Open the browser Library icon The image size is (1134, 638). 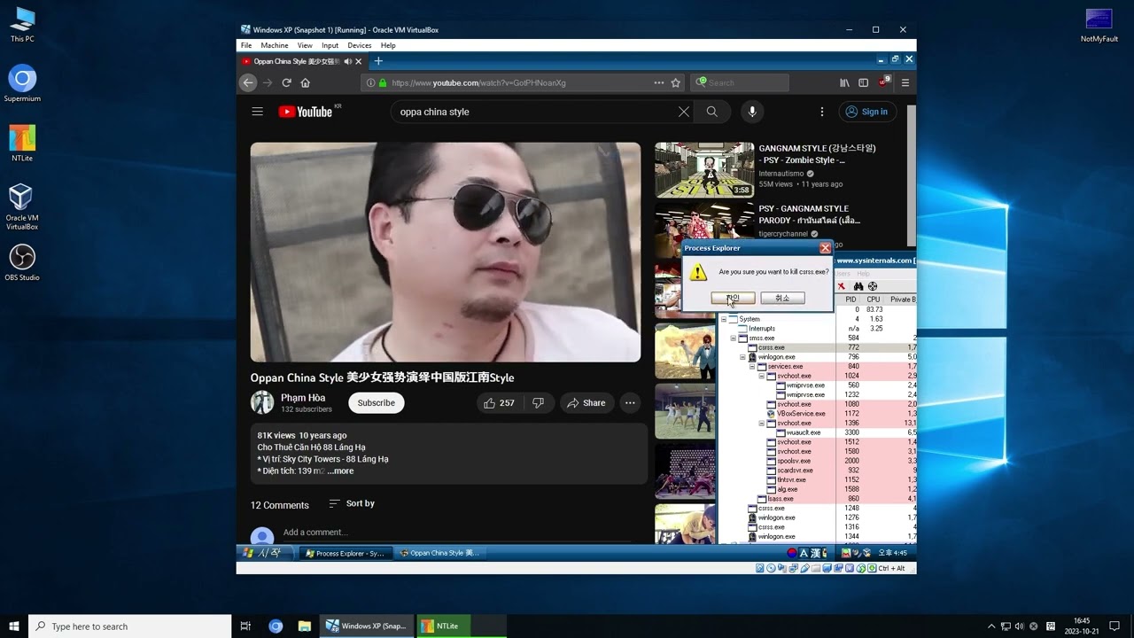844,82
